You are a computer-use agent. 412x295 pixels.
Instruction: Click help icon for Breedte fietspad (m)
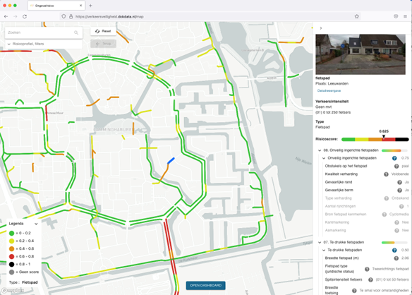(396, 258)
